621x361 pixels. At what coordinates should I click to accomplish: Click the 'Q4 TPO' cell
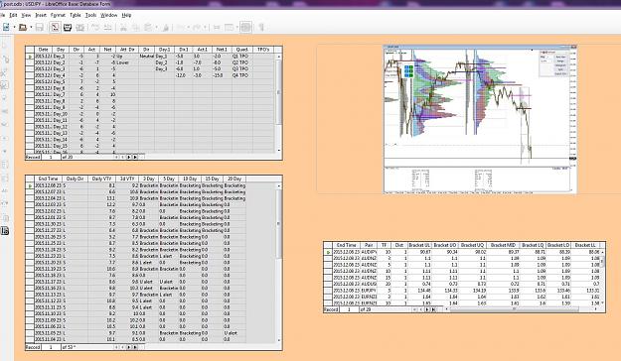pyautogui.click(x=242, y=75)
